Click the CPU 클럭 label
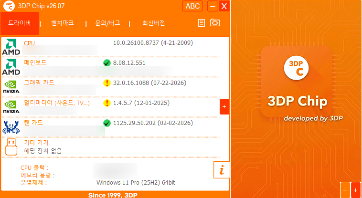The image size is (362, 198). 34,168
